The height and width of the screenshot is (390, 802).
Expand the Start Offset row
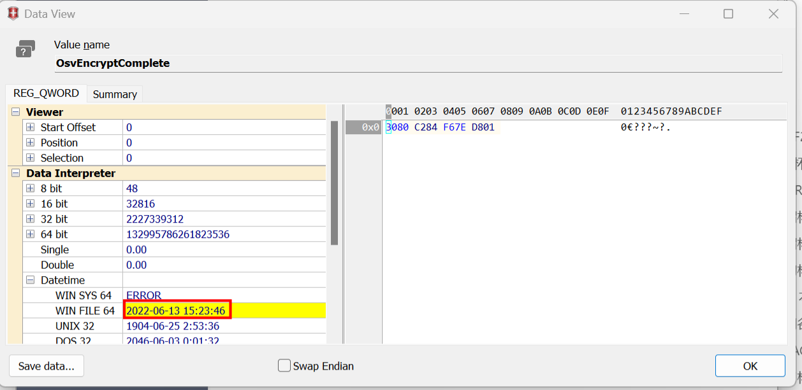[30, 127]
